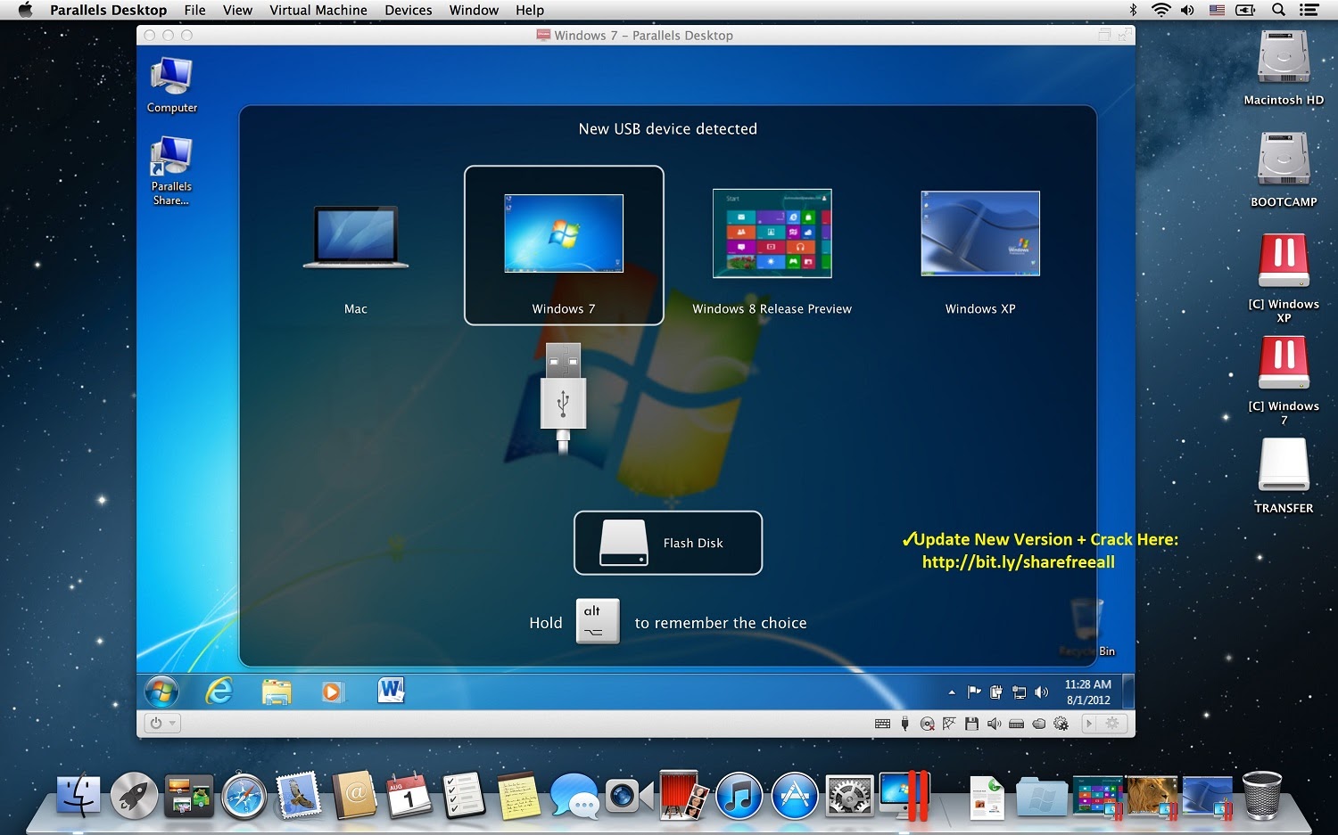Click the Bluetooth icon in the menu bar

tap(1134, 10)
